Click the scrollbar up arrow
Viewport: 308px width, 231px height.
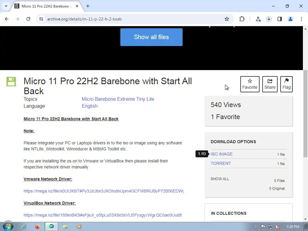point(306,29)
